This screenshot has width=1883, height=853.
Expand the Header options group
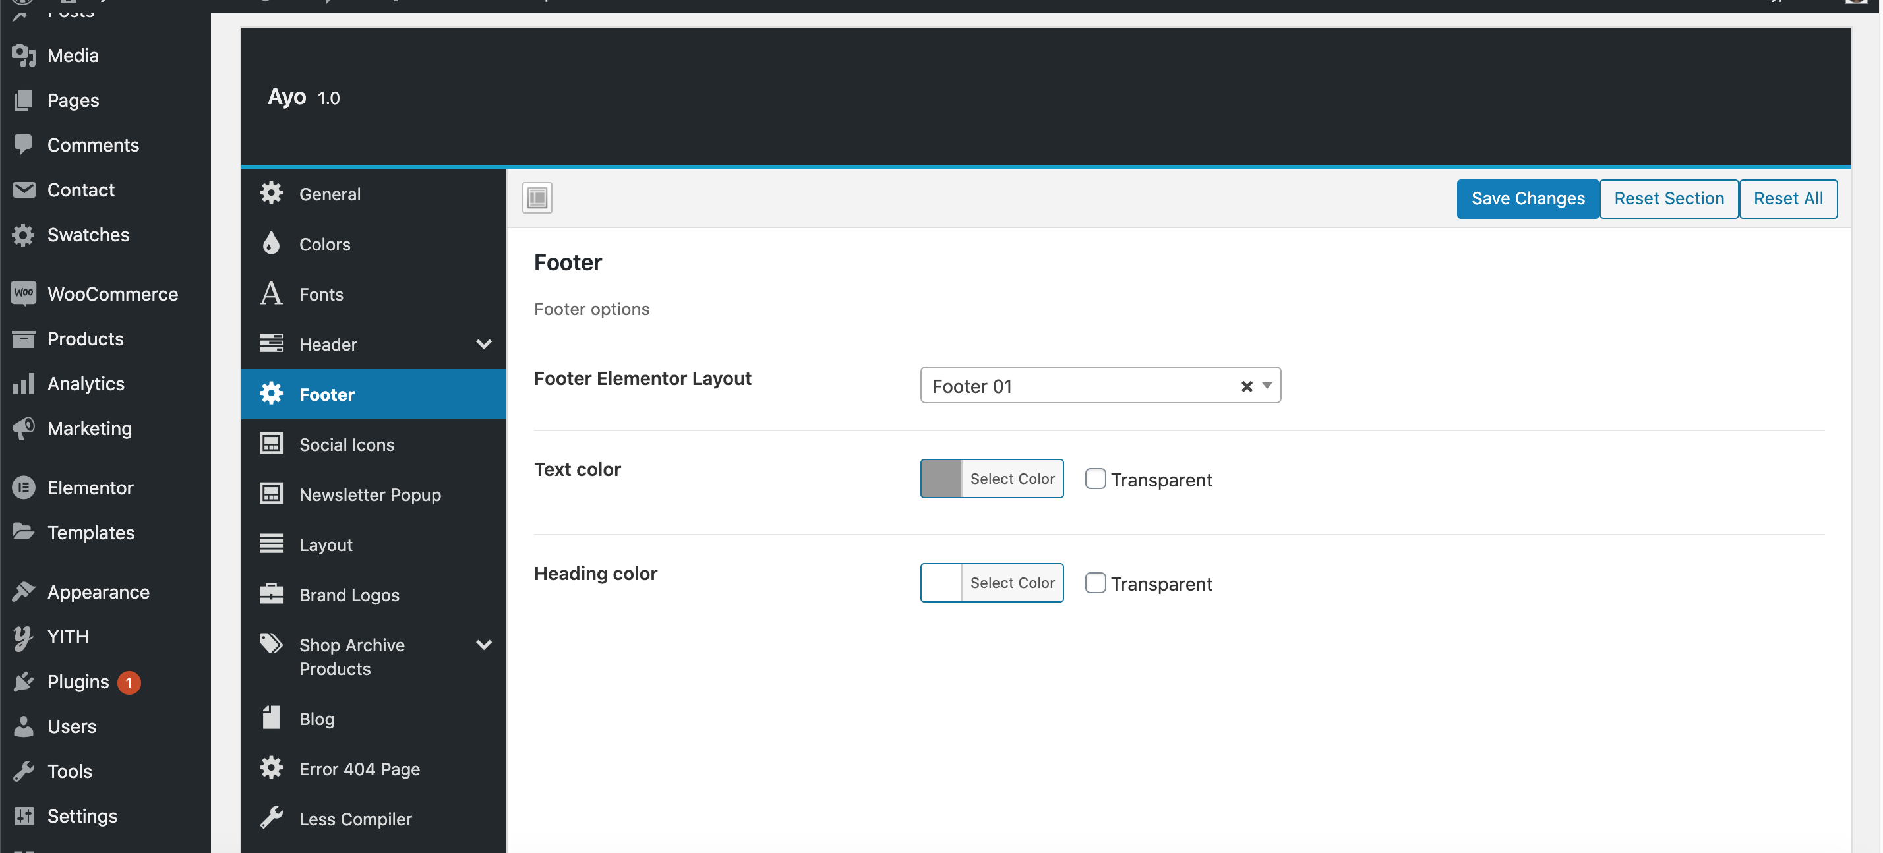coord(484,343)
